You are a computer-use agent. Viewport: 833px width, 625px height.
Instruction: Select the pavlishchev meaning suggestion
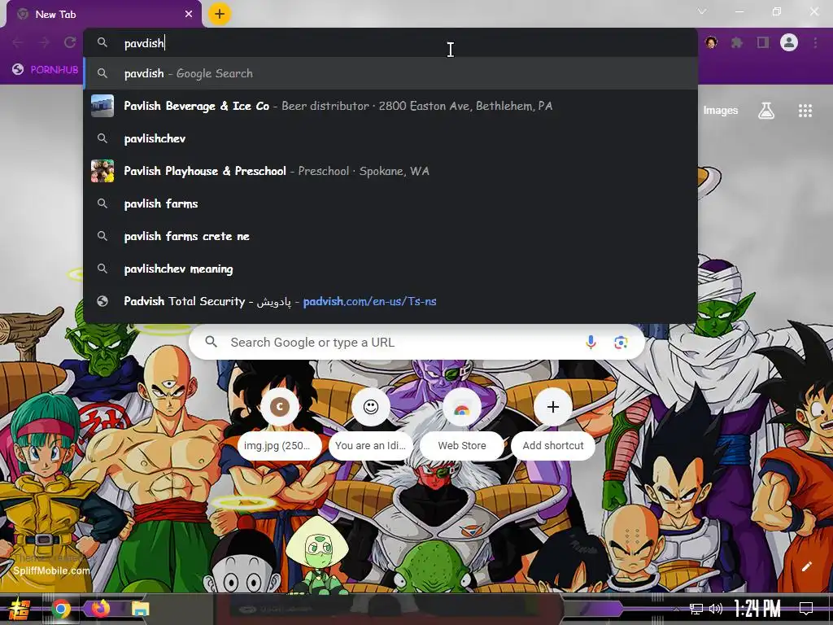pyautogui.click(x=390, y=269)
